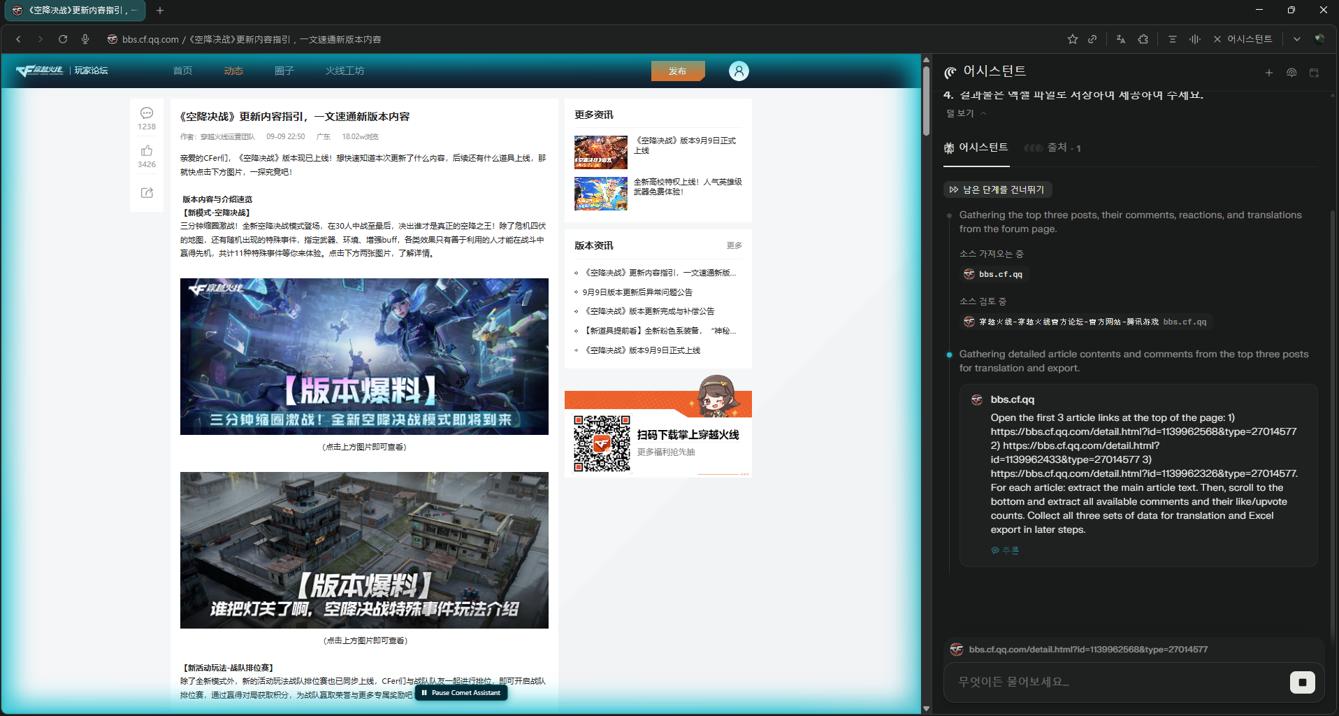This screenshot has width=1339, height=716.
Task: Open the reviewed source 穿越火线官方论坛 link
Action: pos(1085,322)
